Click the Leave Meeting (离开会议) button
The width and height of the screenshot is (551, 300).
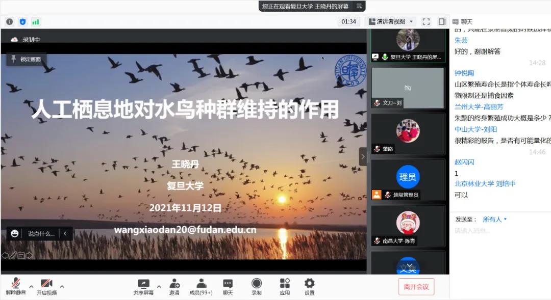416,287
